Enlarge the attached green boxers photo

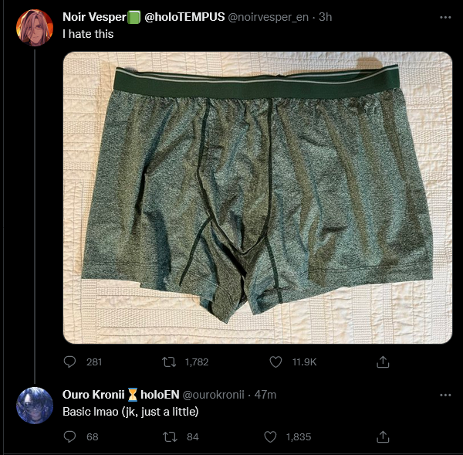(x=258, y=198)
